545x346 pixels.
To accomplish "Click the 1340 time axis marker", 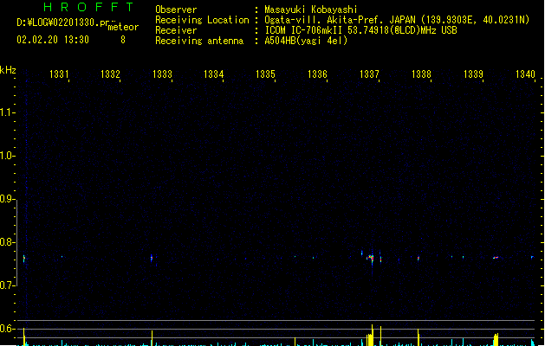I will [525, 74].
